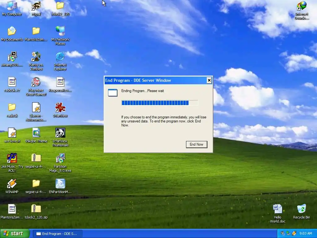This screenshot has height=238, width=317.
Task: Click the End Program taskbar button
Action: pos(57,234)
